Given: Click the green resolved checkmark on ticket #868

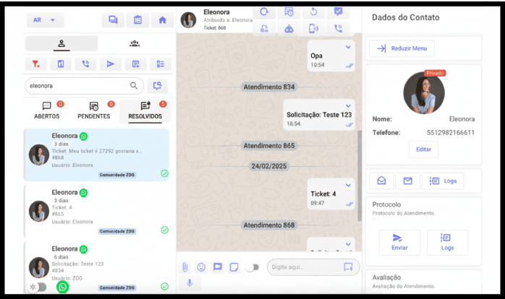Looking at the screenshot, I should [164, 173].
